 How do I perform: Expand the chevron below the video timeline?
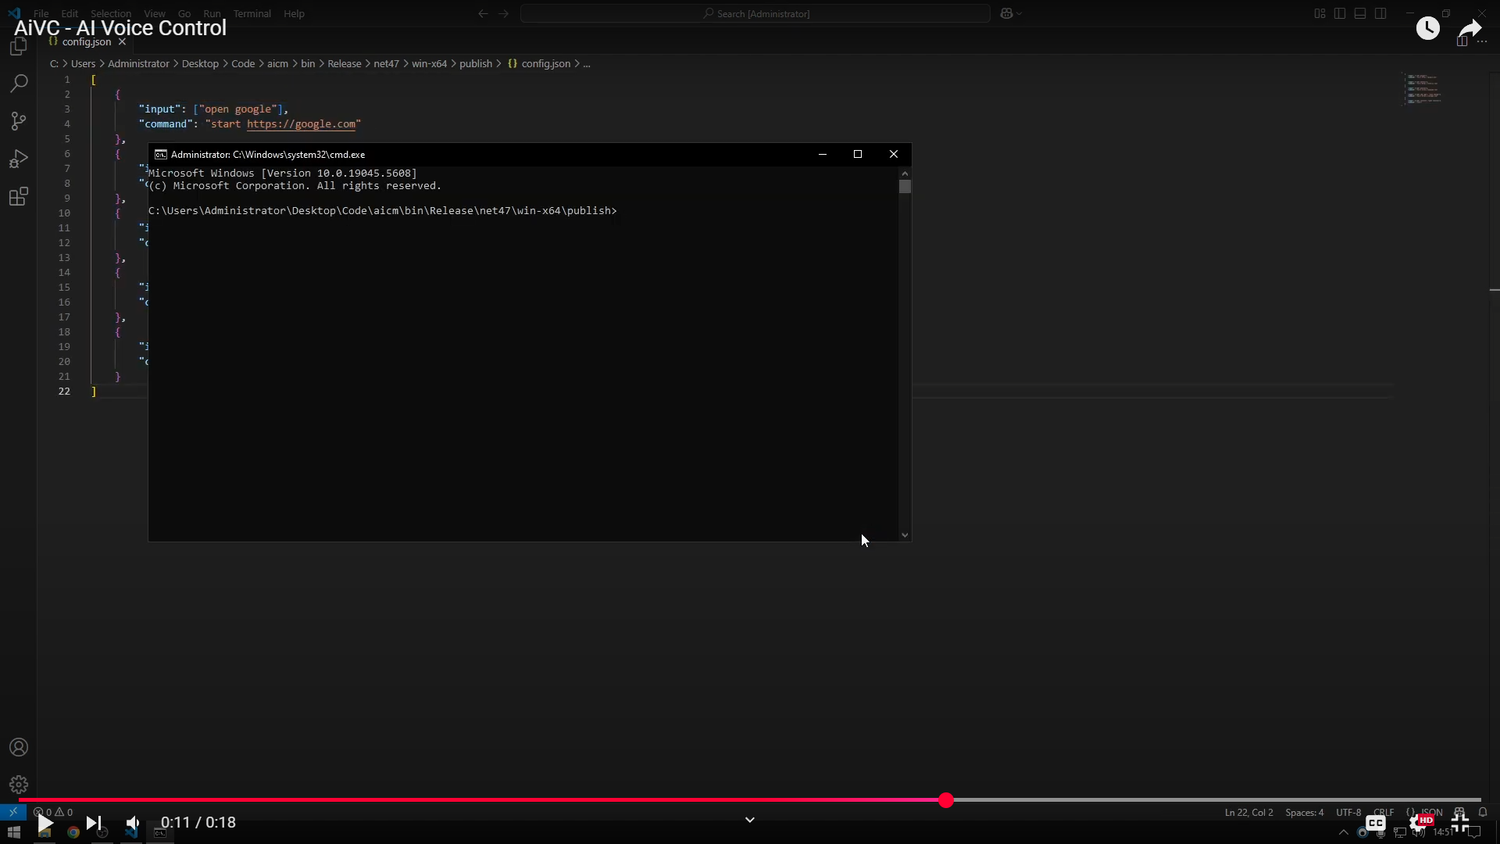coord(749,820)
